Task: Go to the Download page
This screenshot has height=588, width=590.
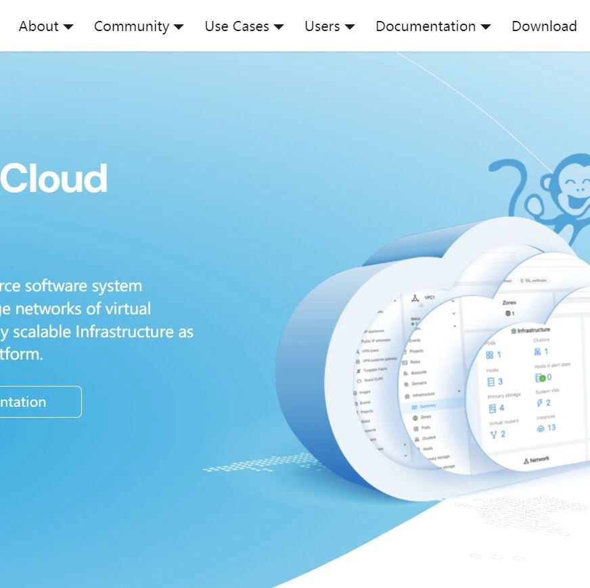Action: 544,26
